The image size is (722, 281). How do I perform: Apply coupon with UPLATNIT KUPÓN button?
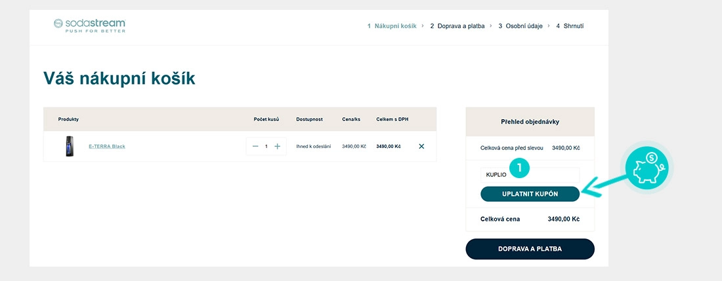click(x=530, y=195)
